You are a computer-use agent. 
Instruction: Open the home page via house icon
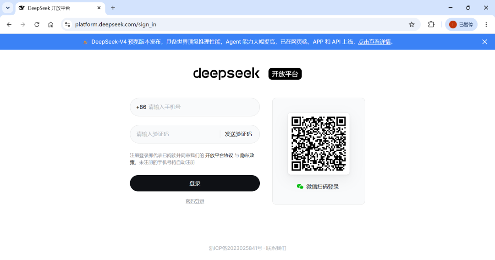tap(51, 24)
